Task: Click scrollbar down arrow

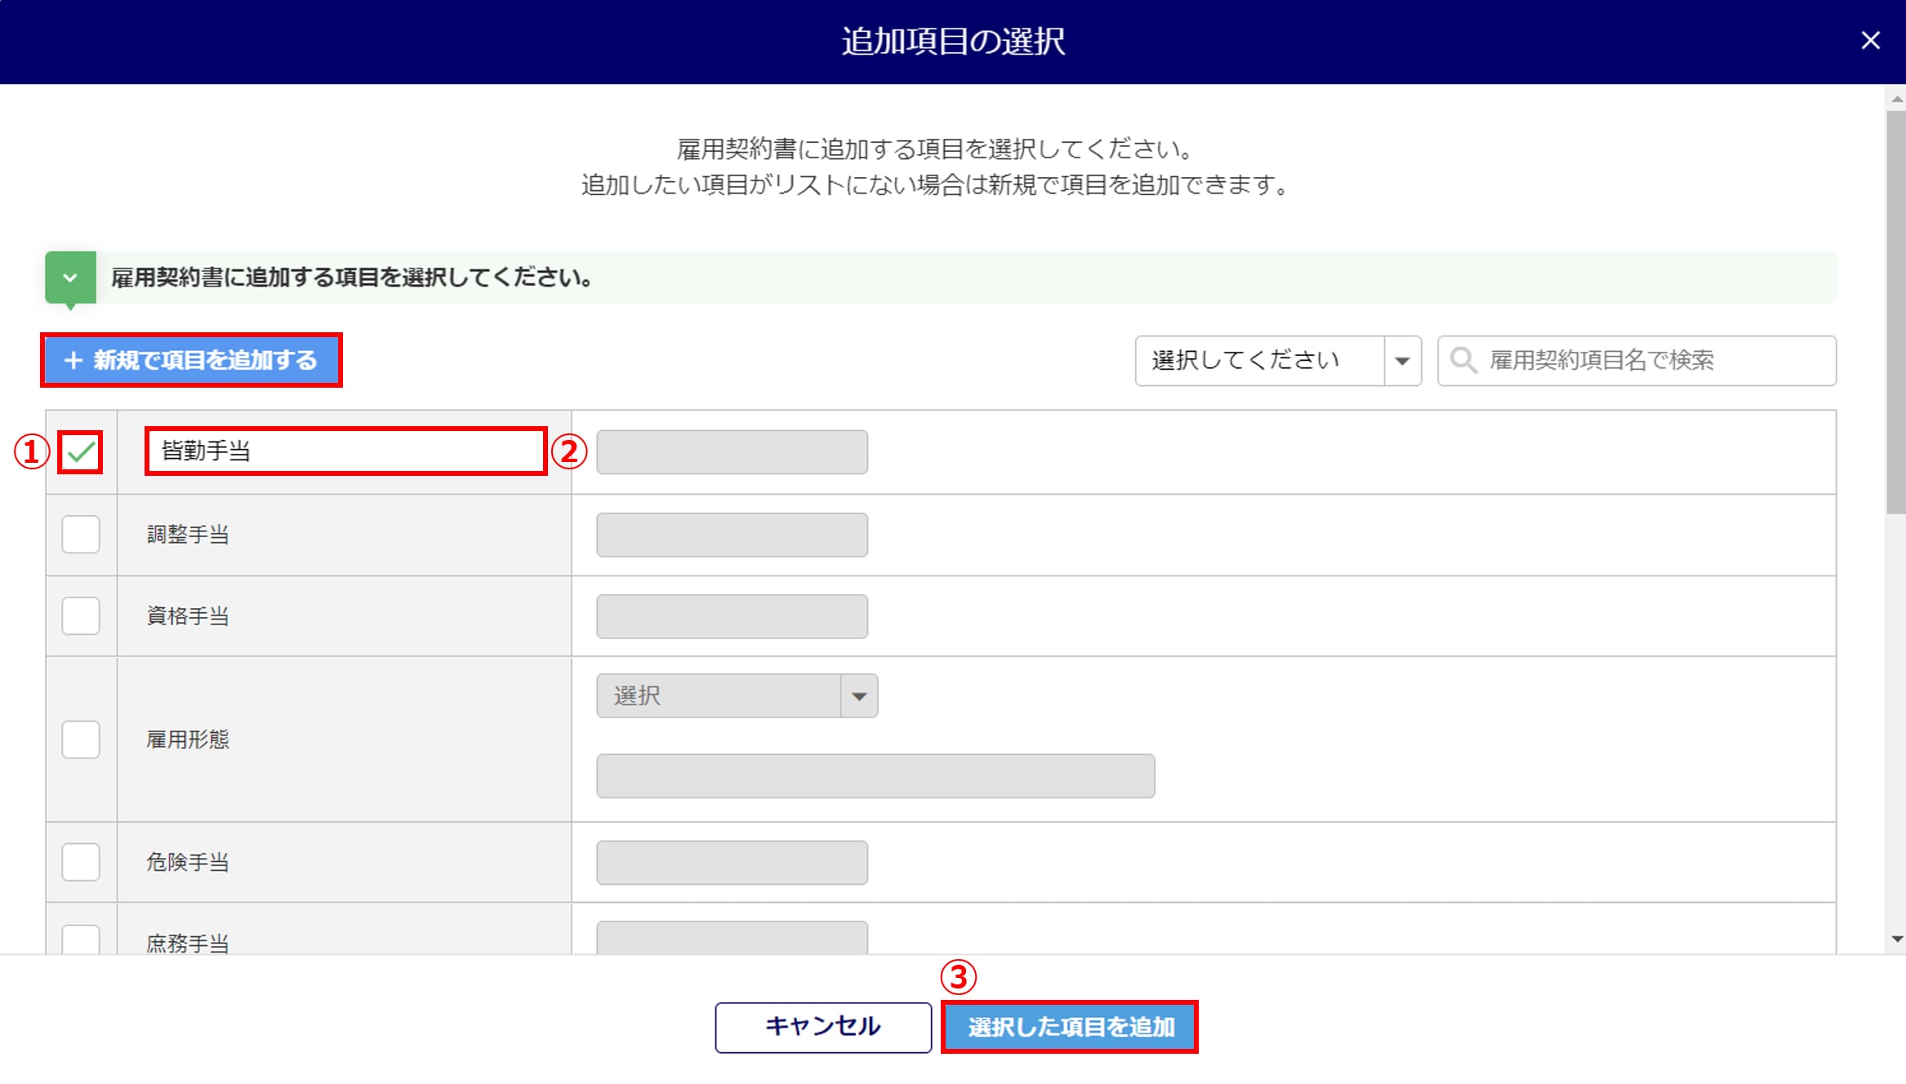Action: 1897,939
